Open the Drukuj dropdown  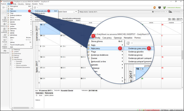click(x=78, y=20)
